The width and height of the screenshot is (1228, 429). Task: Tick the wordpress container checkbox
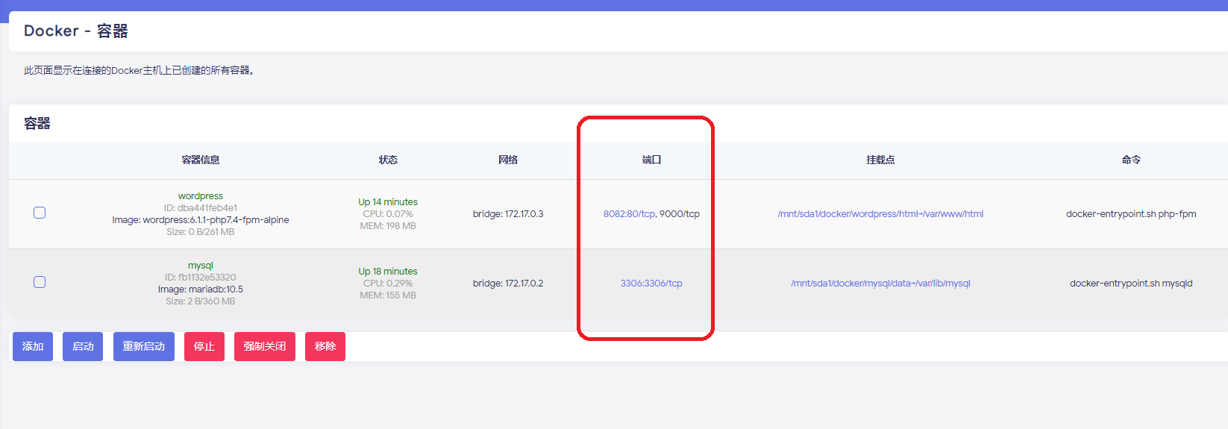coord(40,213)
